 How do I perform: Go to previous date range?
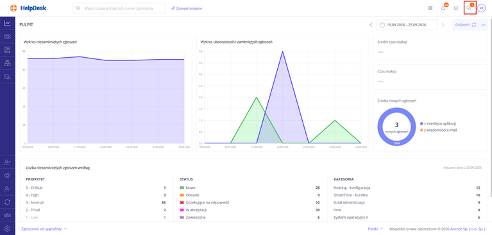click(x=371, y=25)
